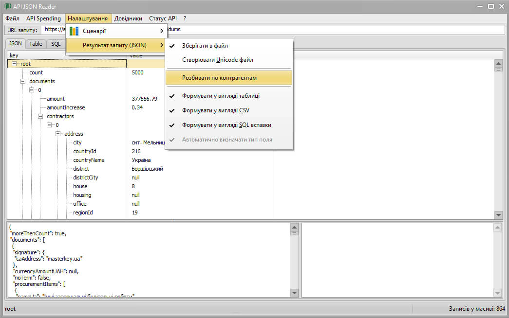Collapse the contractors tree node
The height and width of the screenshot is (318, 509).
40,116
